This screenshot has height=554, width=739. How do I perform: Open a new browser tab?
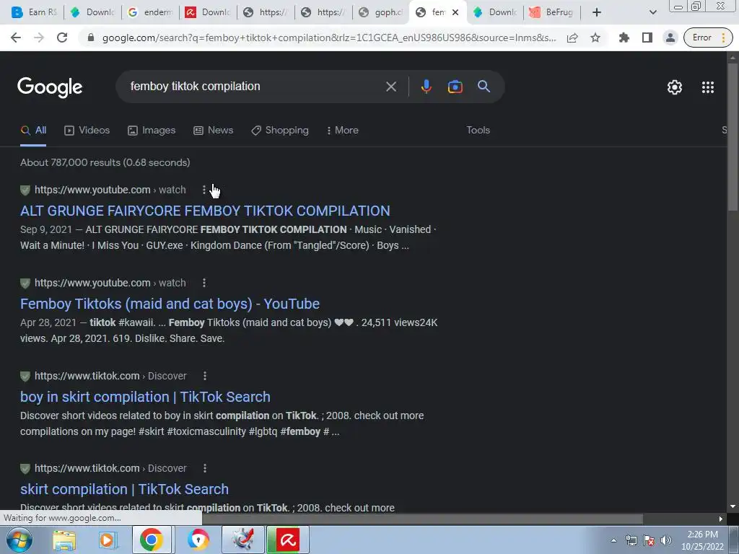596,12
